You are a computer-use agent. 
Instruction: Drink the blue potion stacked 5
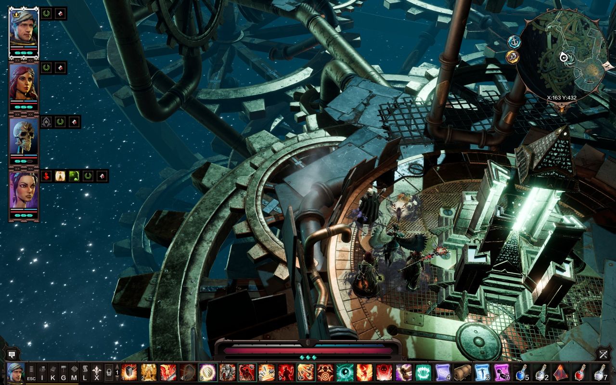point(522,372)
